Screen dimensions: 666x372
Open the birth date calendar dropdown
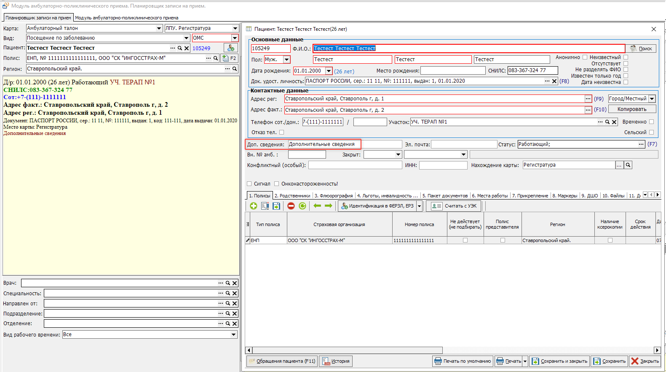pos(329,71)
